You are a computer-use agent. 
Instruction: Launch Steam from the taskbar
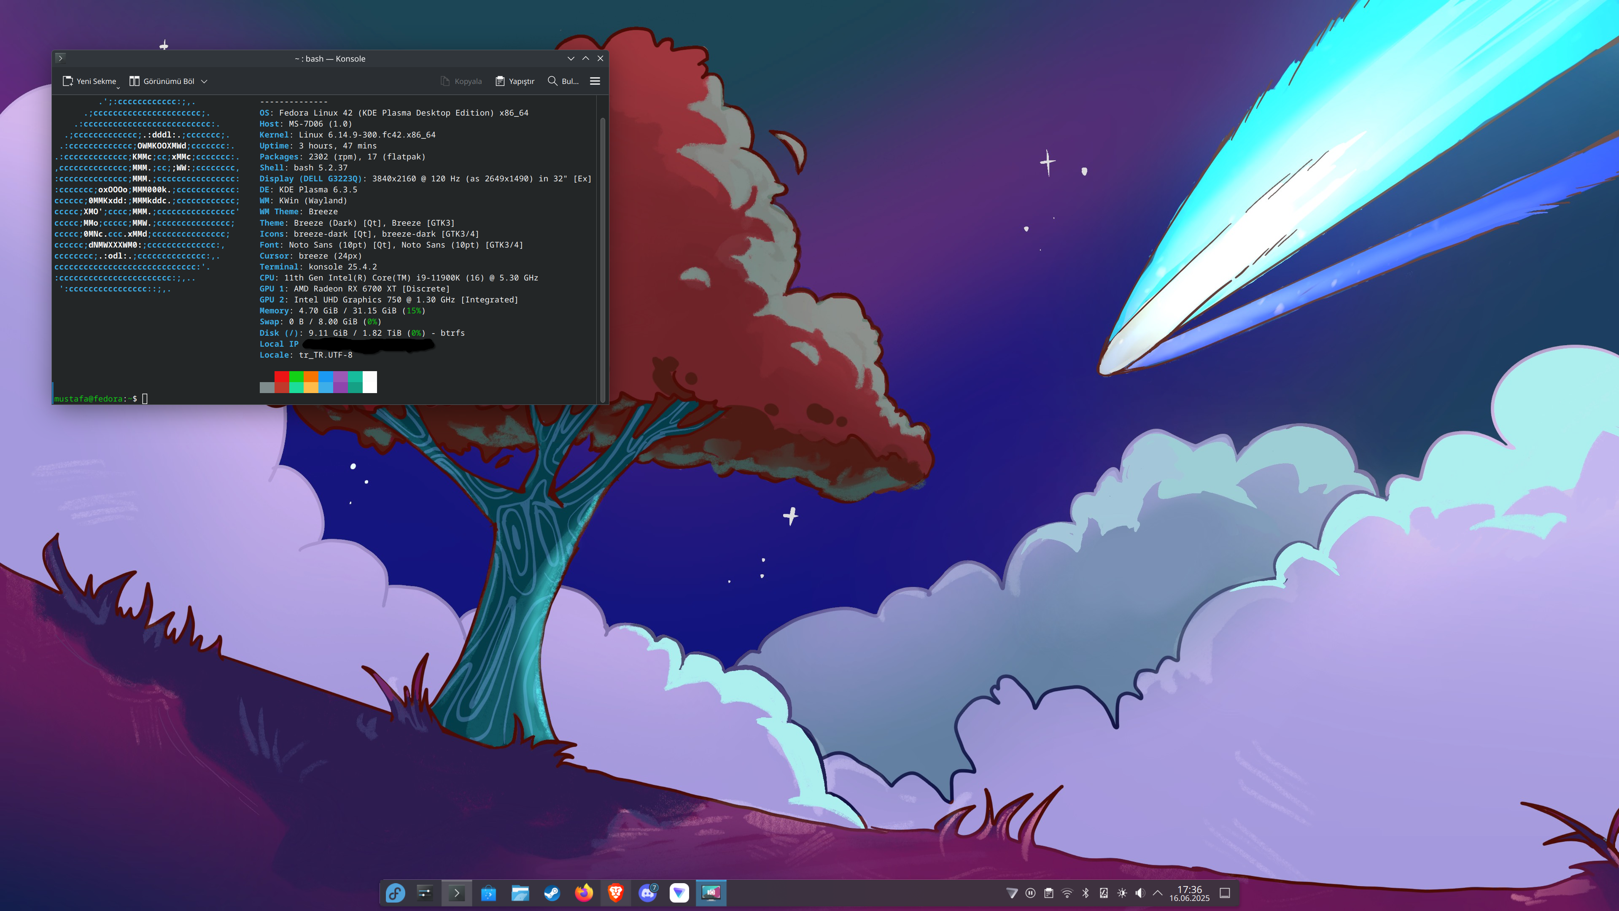click(552, 893)
